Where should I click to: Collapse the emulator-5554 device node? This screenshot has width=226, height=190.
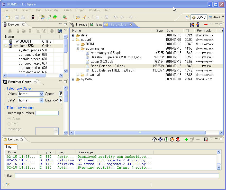6,46
